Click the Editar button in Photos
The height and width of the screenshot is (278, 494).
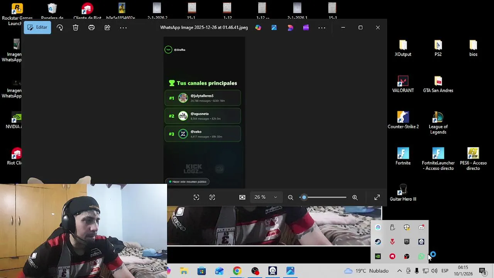pyautogui.click(x=37, y=27)
